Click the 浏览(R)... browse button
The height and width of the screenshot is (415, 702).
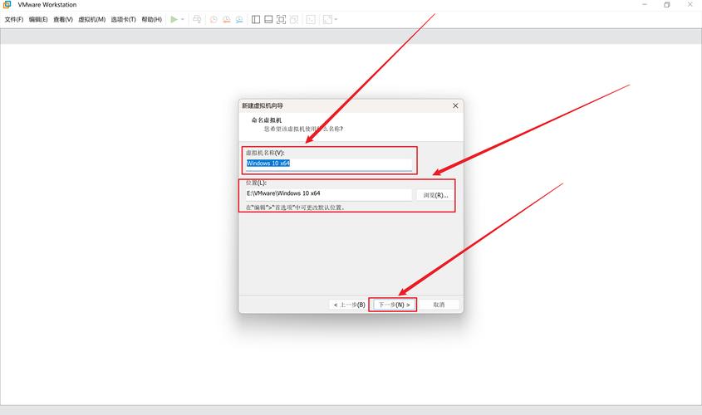435,195
